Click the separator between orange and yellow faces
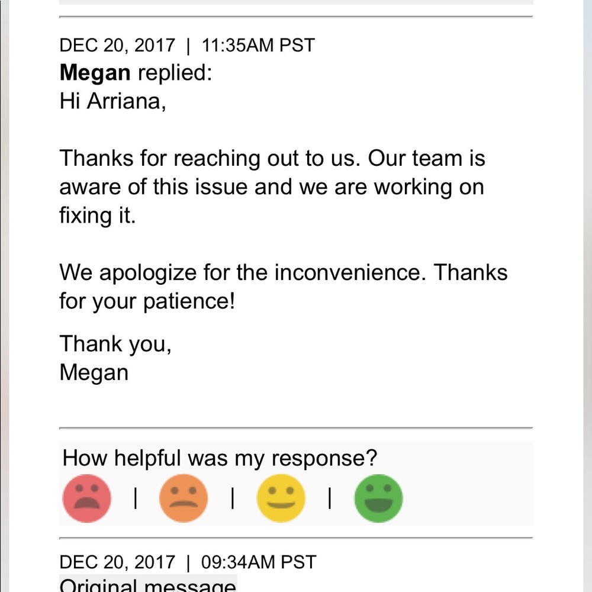Viewport: 592px width, 592px height. (x=233, y=499)
